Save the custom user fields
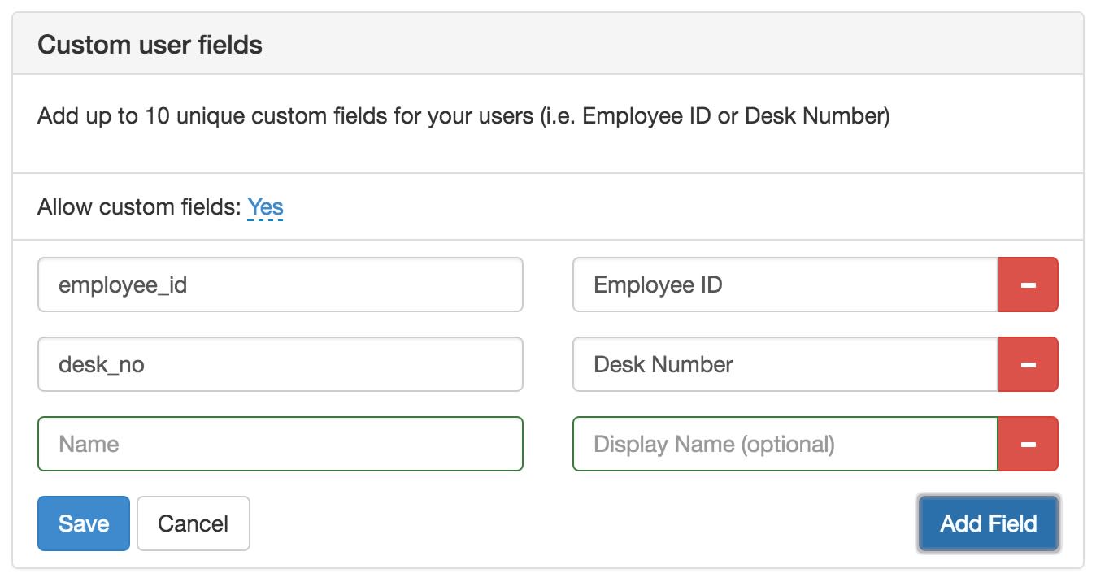The height and width of the screenshot is (582, 1096). coord(83,523)
